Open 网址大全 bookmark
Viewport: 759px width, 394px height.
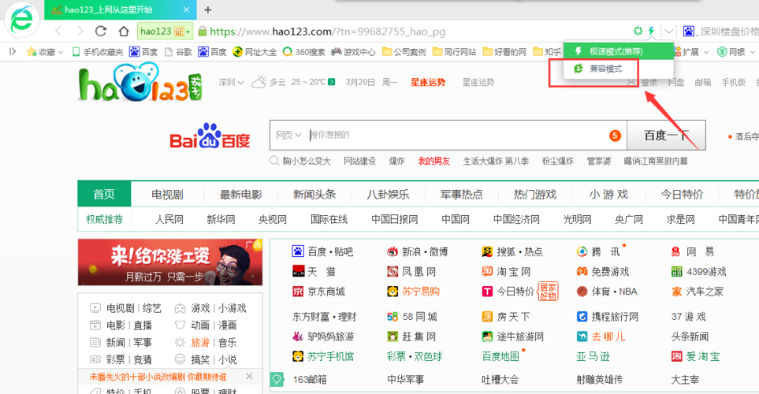tap(255, 52)
